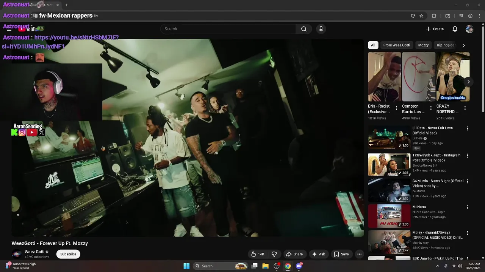Open the YouTube guide hamburger menu
This screenshot has width=485, height=272.
[x=9, y=29]
